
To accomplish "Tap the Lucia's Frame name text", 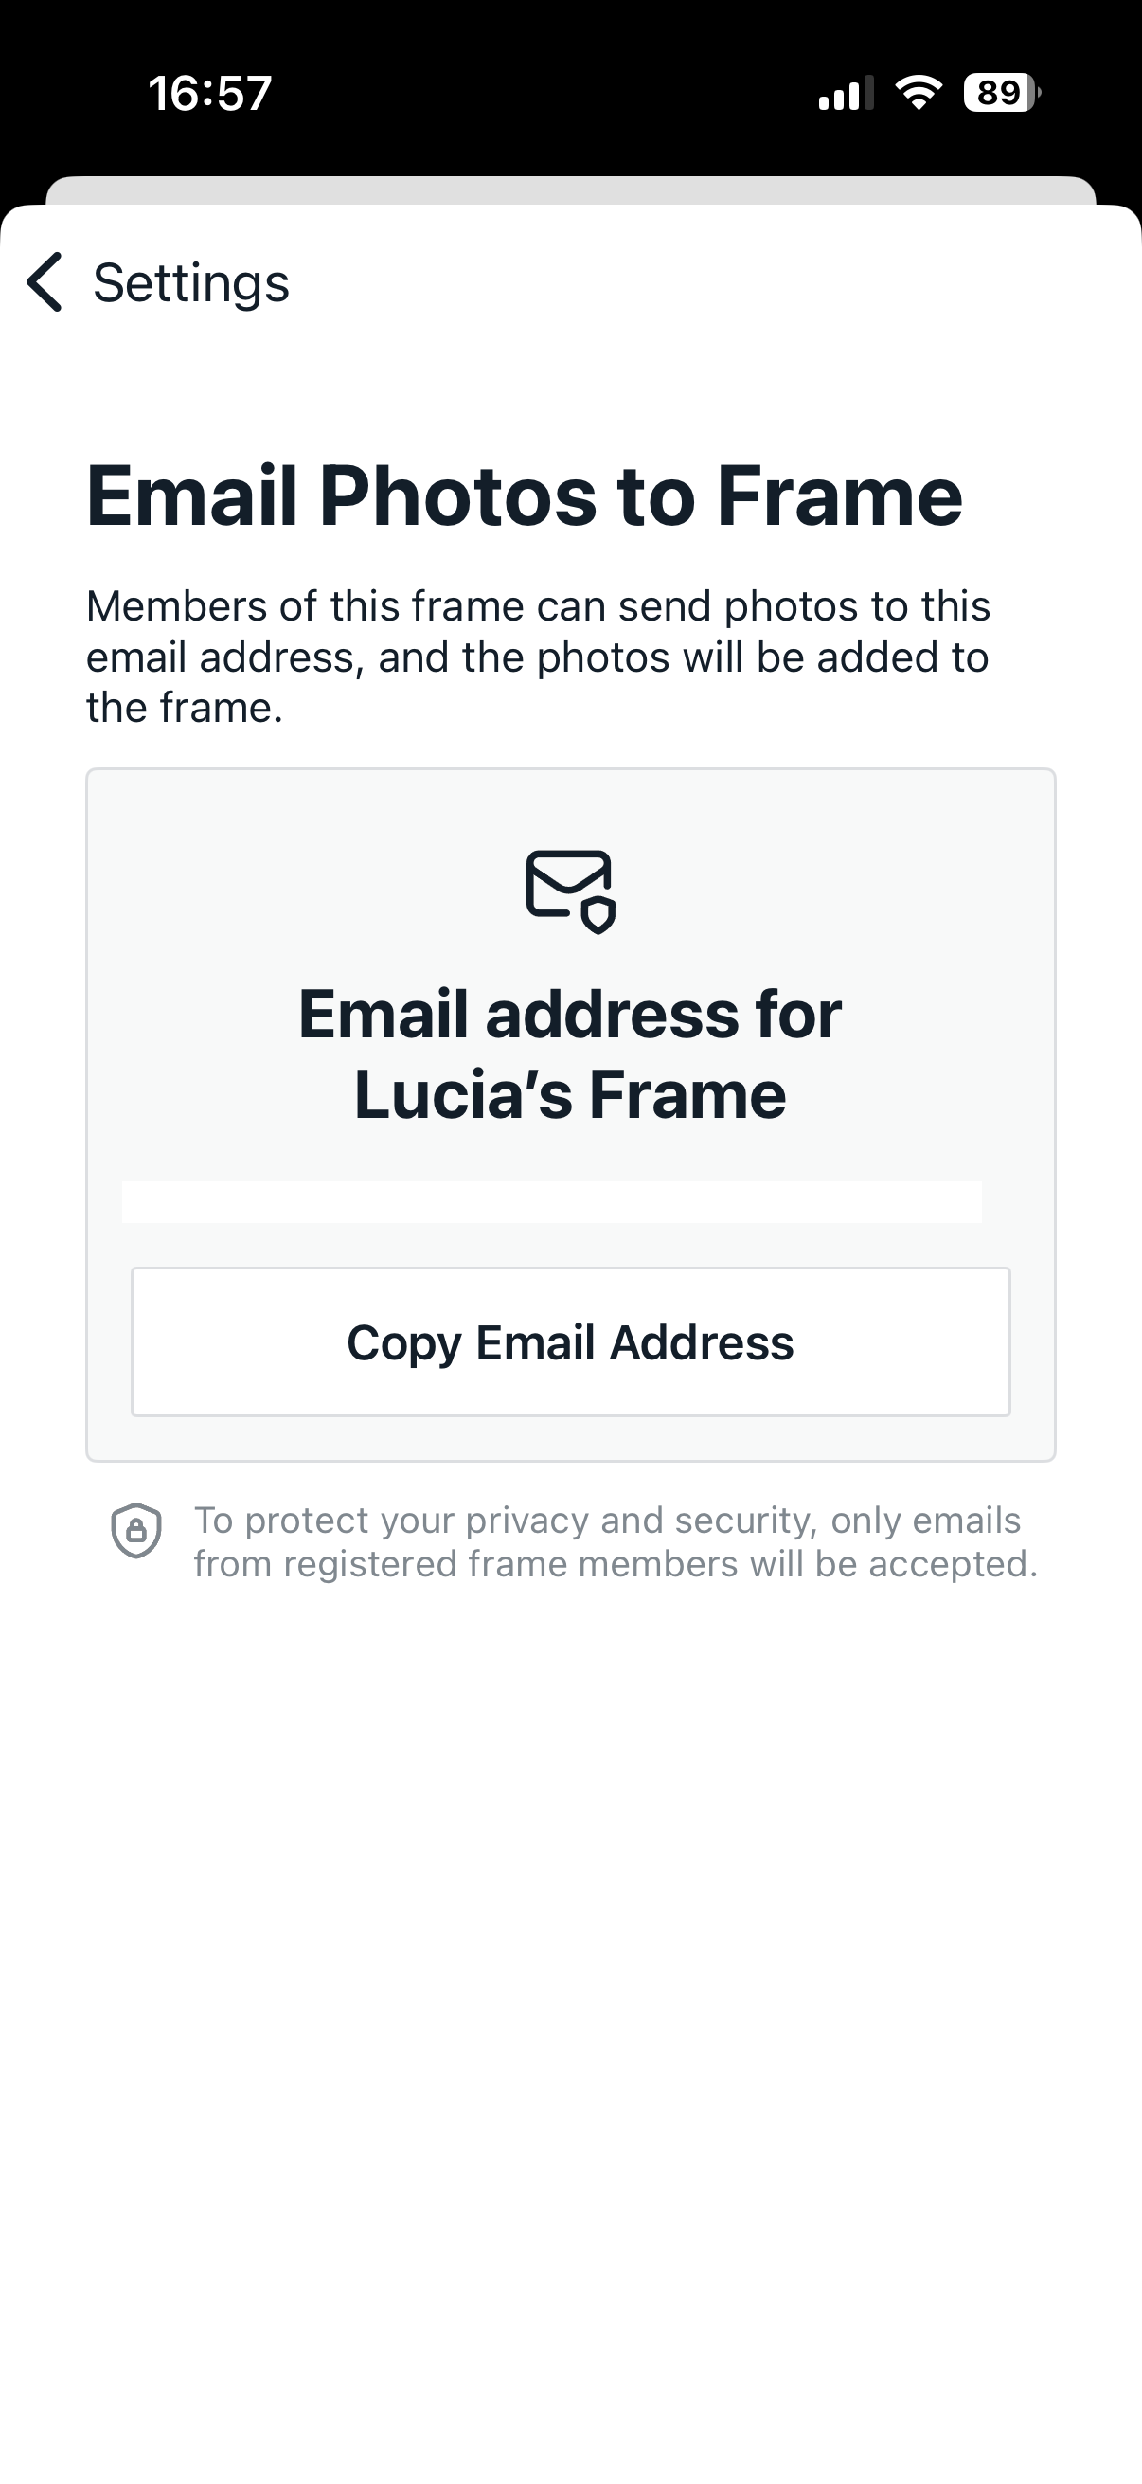I will [x=570, y=1094].
